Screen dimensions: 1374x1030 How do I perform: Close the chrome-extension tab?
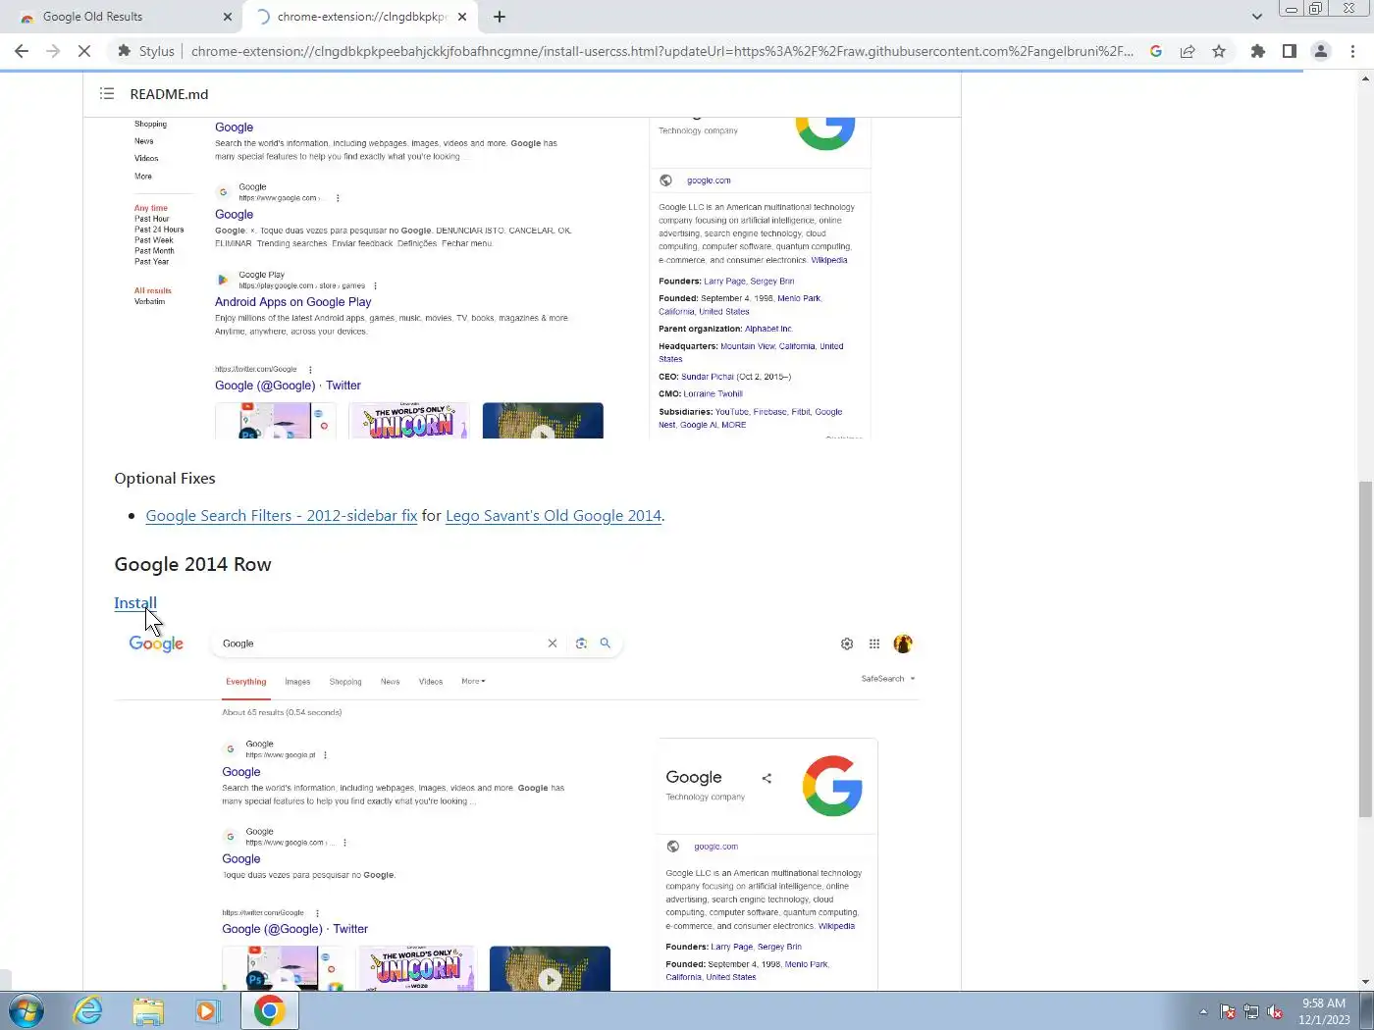(x=462, y=17)
